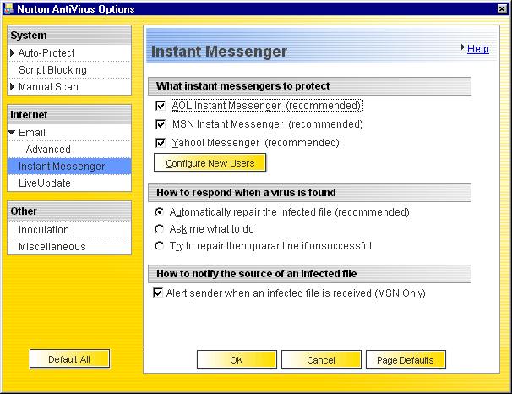The width and height of the screenshot is (512, 394).
Task: Disable Alert sender when infected file received
Action: (x=158, y=293)
